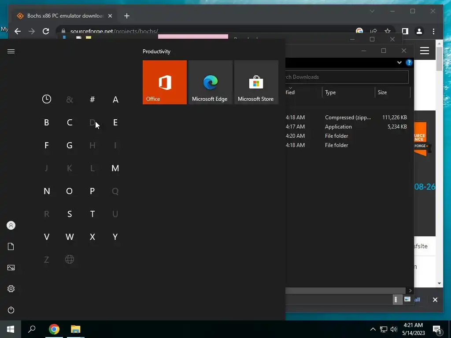This screenshot has width=451, height=338.
Task: Jump to apps starting with X
Action: click(x=92, y=236)
